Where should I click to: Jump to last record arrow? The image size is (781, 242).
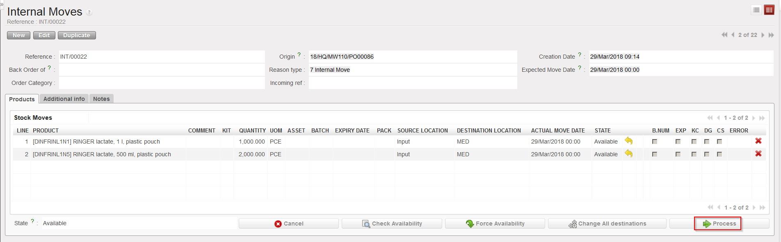pos(771,35)
